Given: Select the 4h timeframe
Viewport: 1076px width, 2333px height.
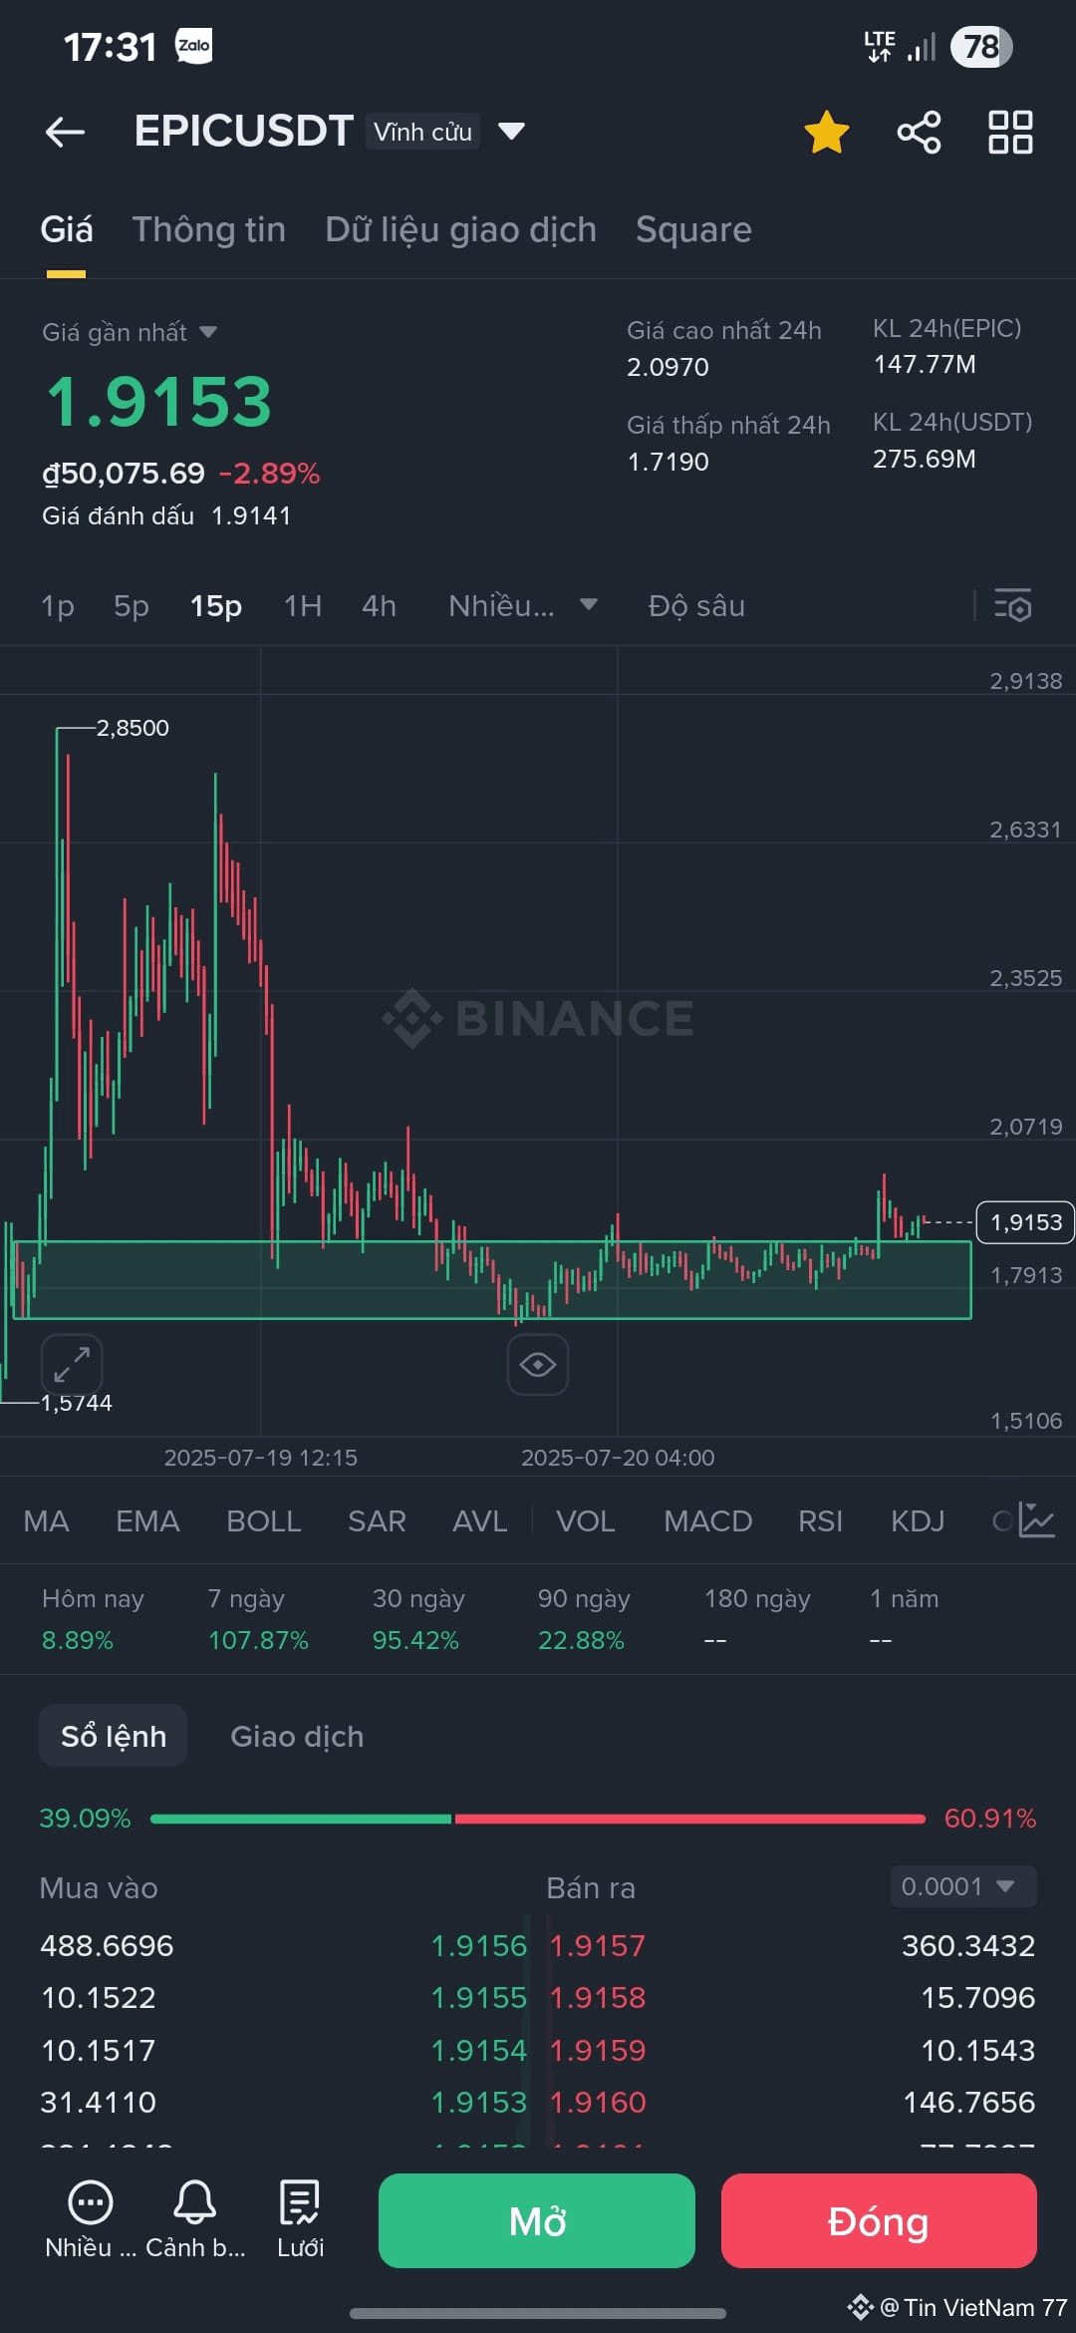Looking at the screenshot, I should coord(379,605).
